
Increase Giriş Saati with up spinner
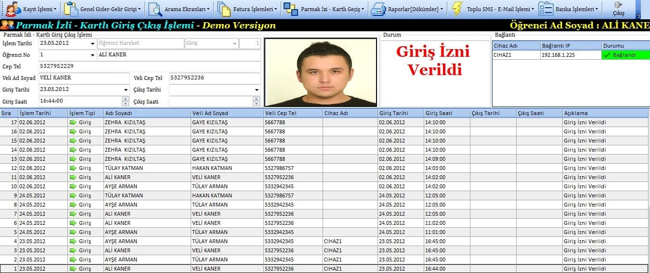(126, 99)
